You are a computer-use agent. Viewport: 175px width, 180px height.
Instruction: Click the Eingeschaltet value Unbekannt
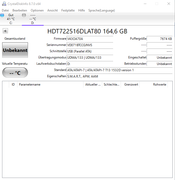point(160,57)
